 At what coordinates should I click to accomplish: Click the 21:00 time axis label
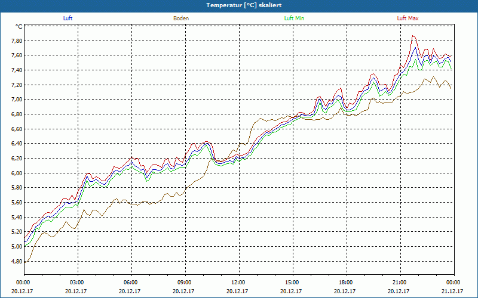[400, 283]
